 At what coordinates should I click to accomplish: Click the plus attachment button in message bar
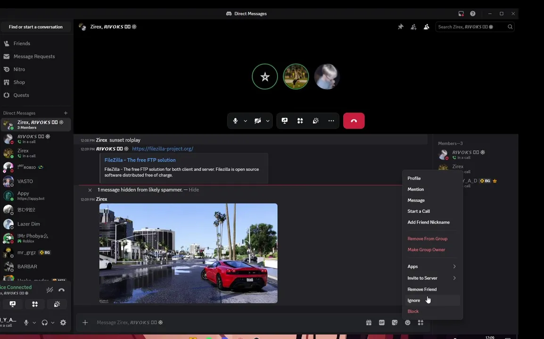[85, 323]
